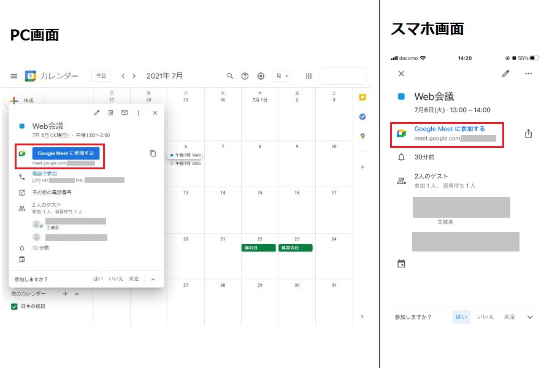Open the search magnifier in the calendar header
Viewport: 552px width, 368px height.
[230, 76]
